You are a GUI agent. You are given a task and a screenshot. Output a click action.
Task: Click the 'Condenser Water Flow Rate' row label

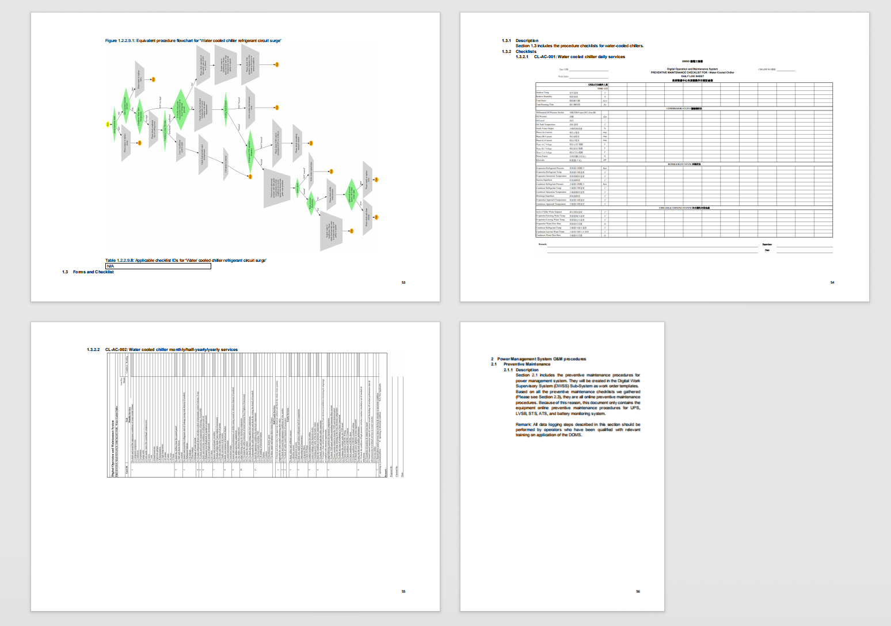549,235
